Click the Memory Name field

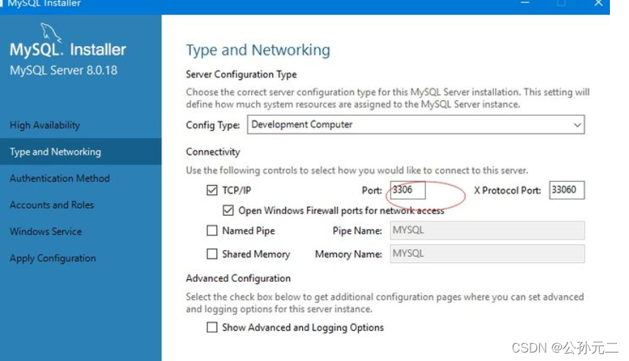click(487, 254)
